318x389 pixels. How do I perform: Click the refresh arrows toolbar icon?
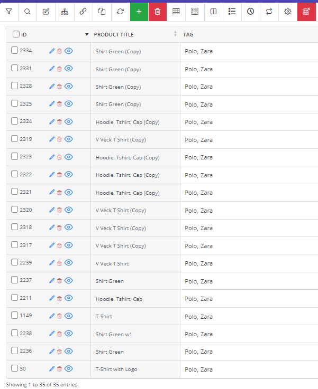(120, 12)
